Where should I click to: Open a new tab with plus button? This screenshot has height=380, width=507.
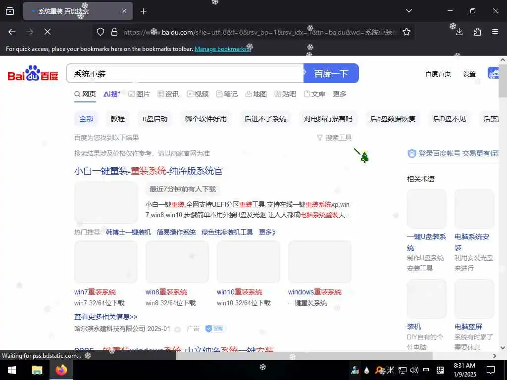143,11
